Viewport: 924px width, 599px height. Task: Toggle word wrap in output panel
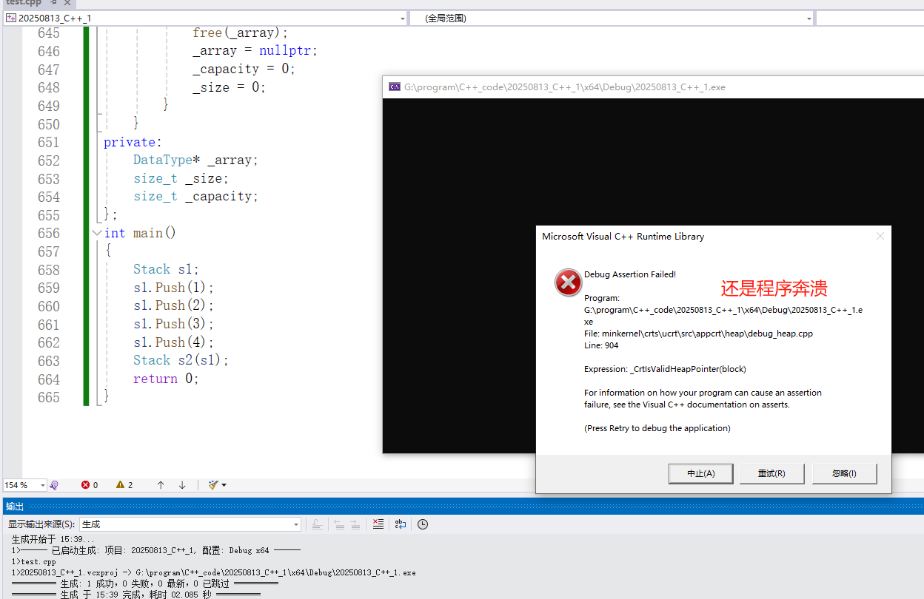click(x=401, y=524)
